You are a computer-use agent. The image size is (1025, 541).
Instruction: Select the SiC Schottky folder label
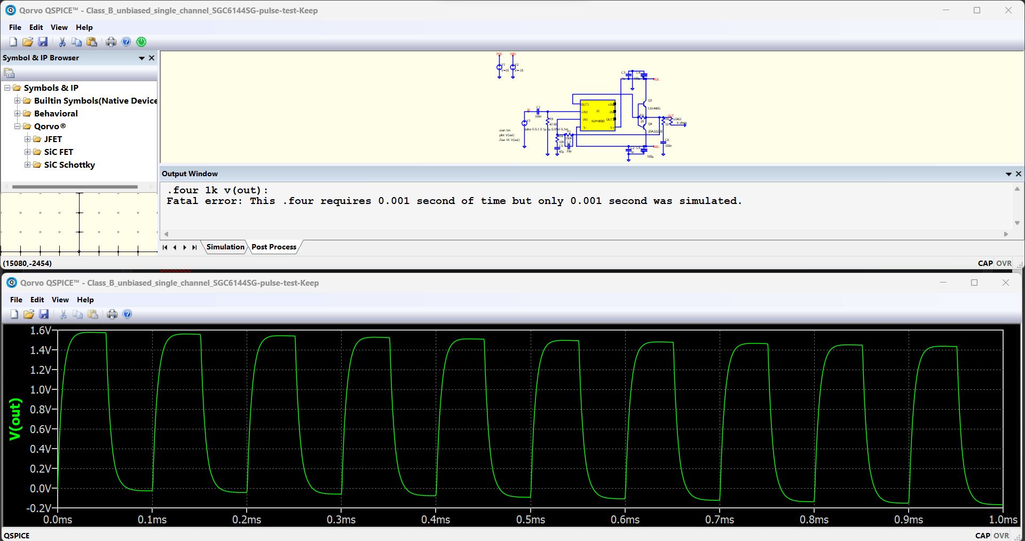pos(69,164)
